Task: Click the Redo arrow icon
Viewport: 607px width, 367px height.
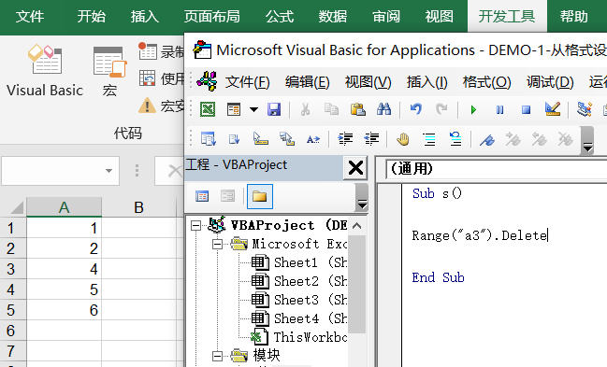Action: [x=441, y=109]
